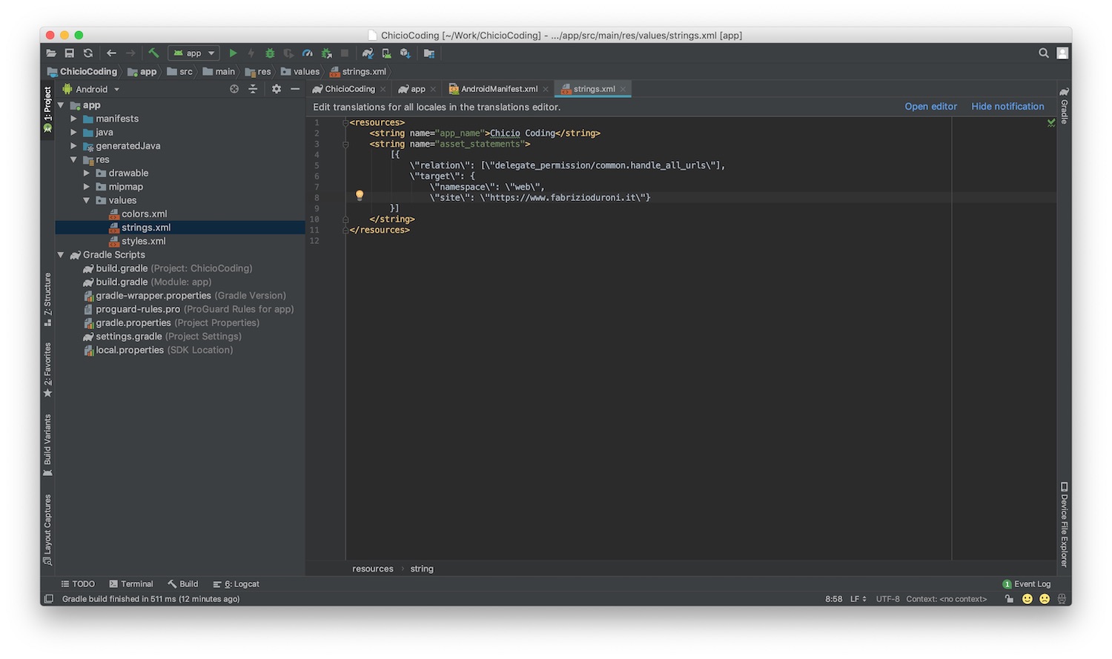Select gradle-wrapper.properties file
This screenshot has height=659, width=1112.
185,296
